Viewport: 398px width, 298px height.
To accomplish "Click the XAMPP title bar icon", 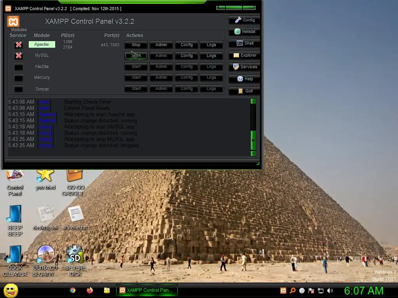I will coord(8,9).
